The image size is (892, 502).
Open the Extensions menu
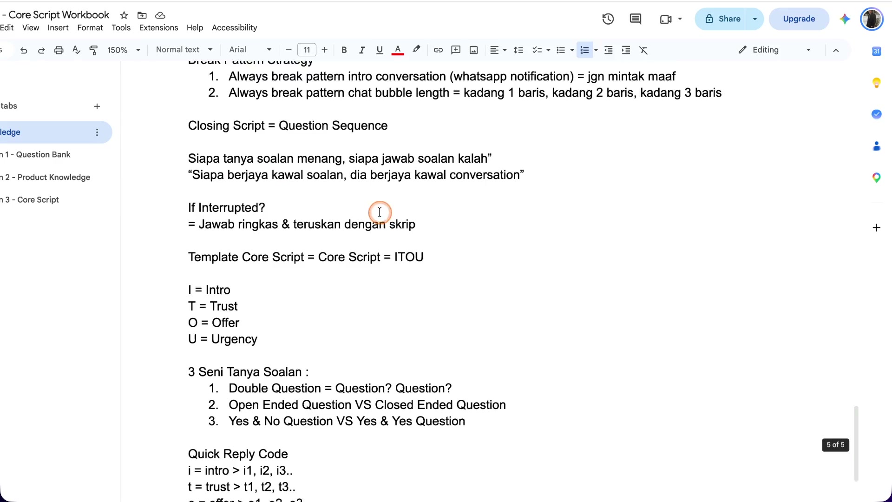(158, 28)
